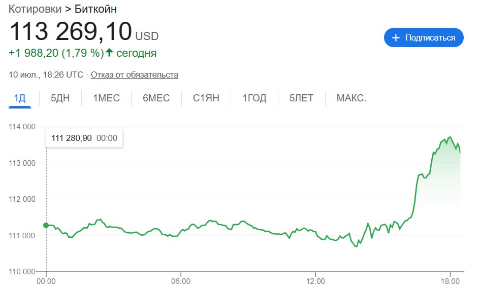Screen dimensions: 480x290
Task: Click the green data point at 00:00
Action: pyautogui.click(x=46, y=225)
